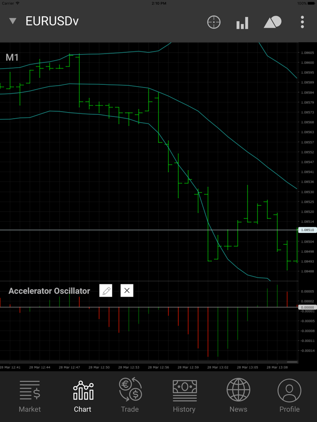Go to the News tab
Screen dimensions: 317x422
click(x=238, y=396)
